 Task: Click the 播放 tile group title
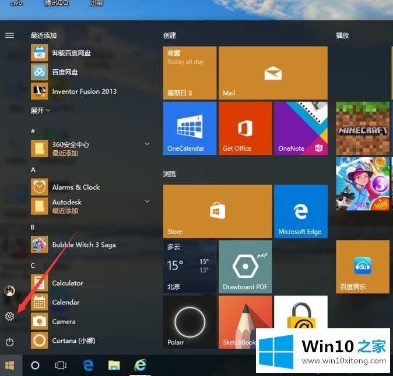[342, 36]
